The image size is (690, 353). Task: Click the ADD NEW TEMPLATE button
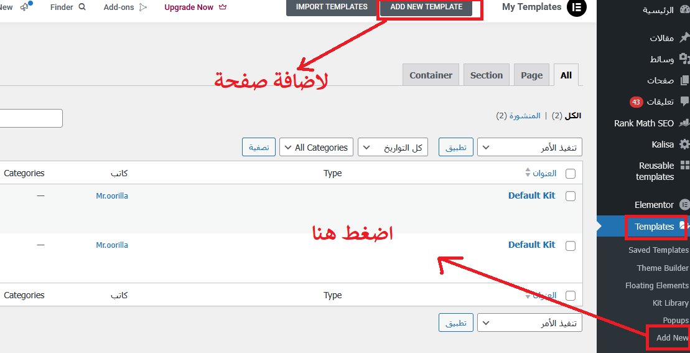click(426, 7)
